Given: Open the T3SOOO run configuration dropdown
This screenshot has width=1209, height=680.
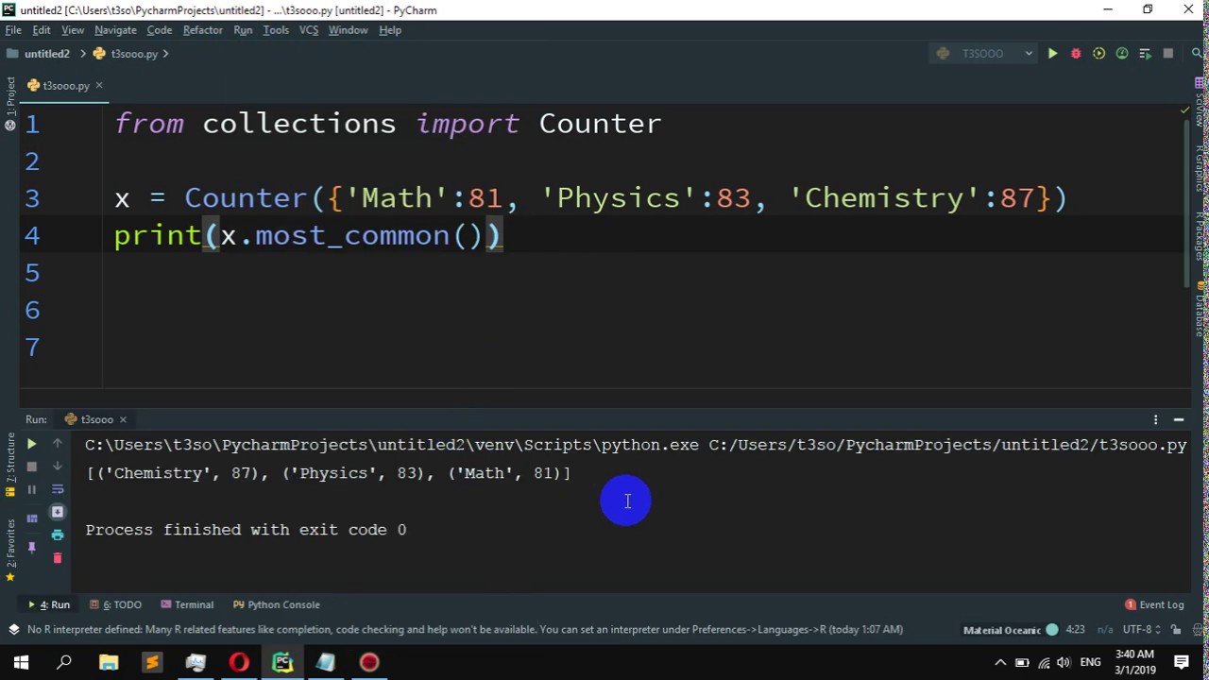Looking at the screenshot, I should coord(984,54).
